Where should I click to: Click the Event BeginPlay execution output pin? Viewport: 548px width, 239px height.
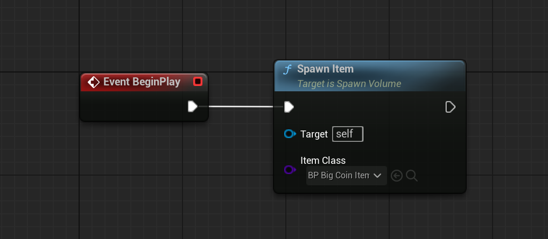(x=193, y=106)
